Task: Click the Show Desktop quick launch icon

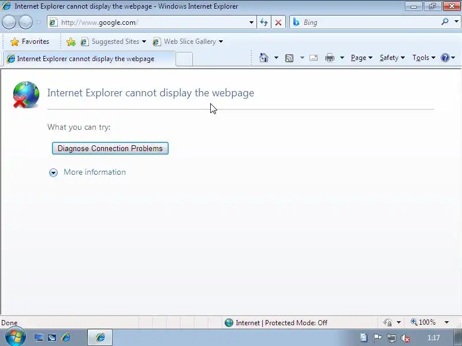Action: pyautogui.click(x=39, y=338)
